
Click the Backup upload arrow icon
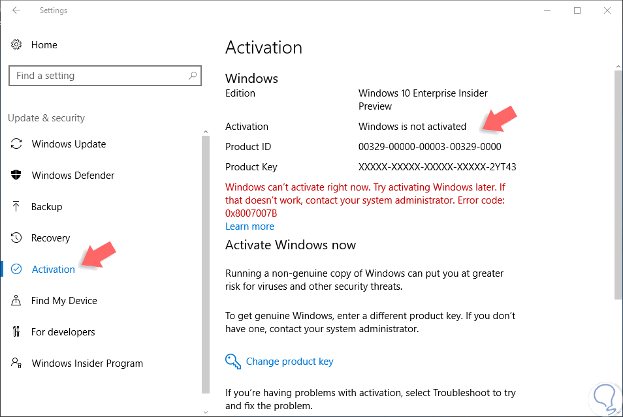[17, 207]
